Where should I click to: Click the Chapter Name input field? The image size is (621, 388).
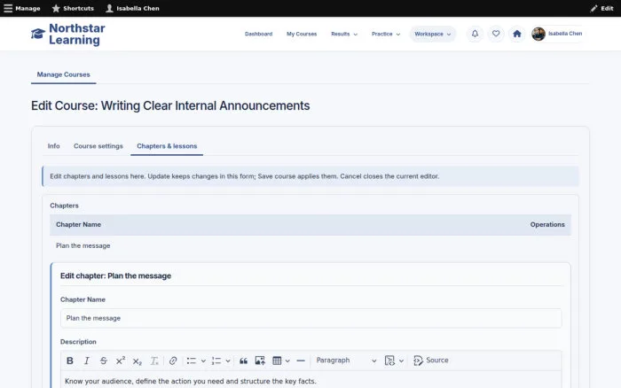pyautogui.click(x=310, y=318)
